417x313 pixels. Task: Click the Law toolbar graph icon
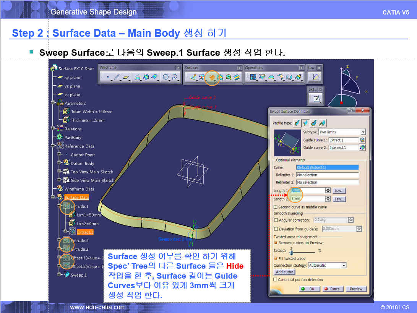(x=316, y=78)
